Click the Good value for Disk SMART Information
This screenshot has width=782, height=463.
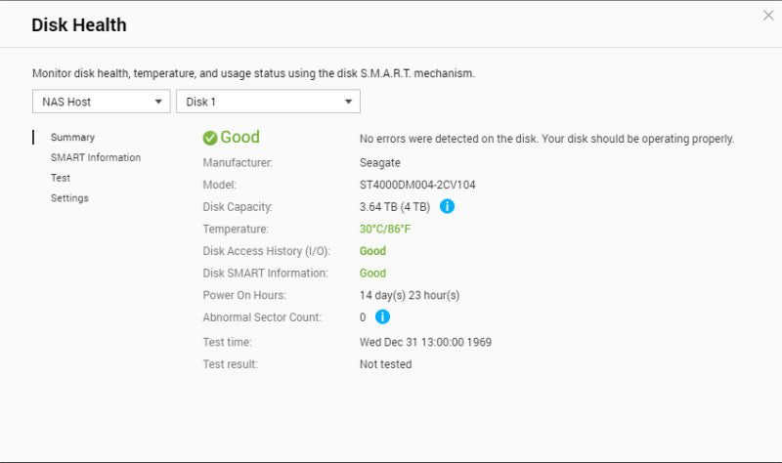point(372,274)
